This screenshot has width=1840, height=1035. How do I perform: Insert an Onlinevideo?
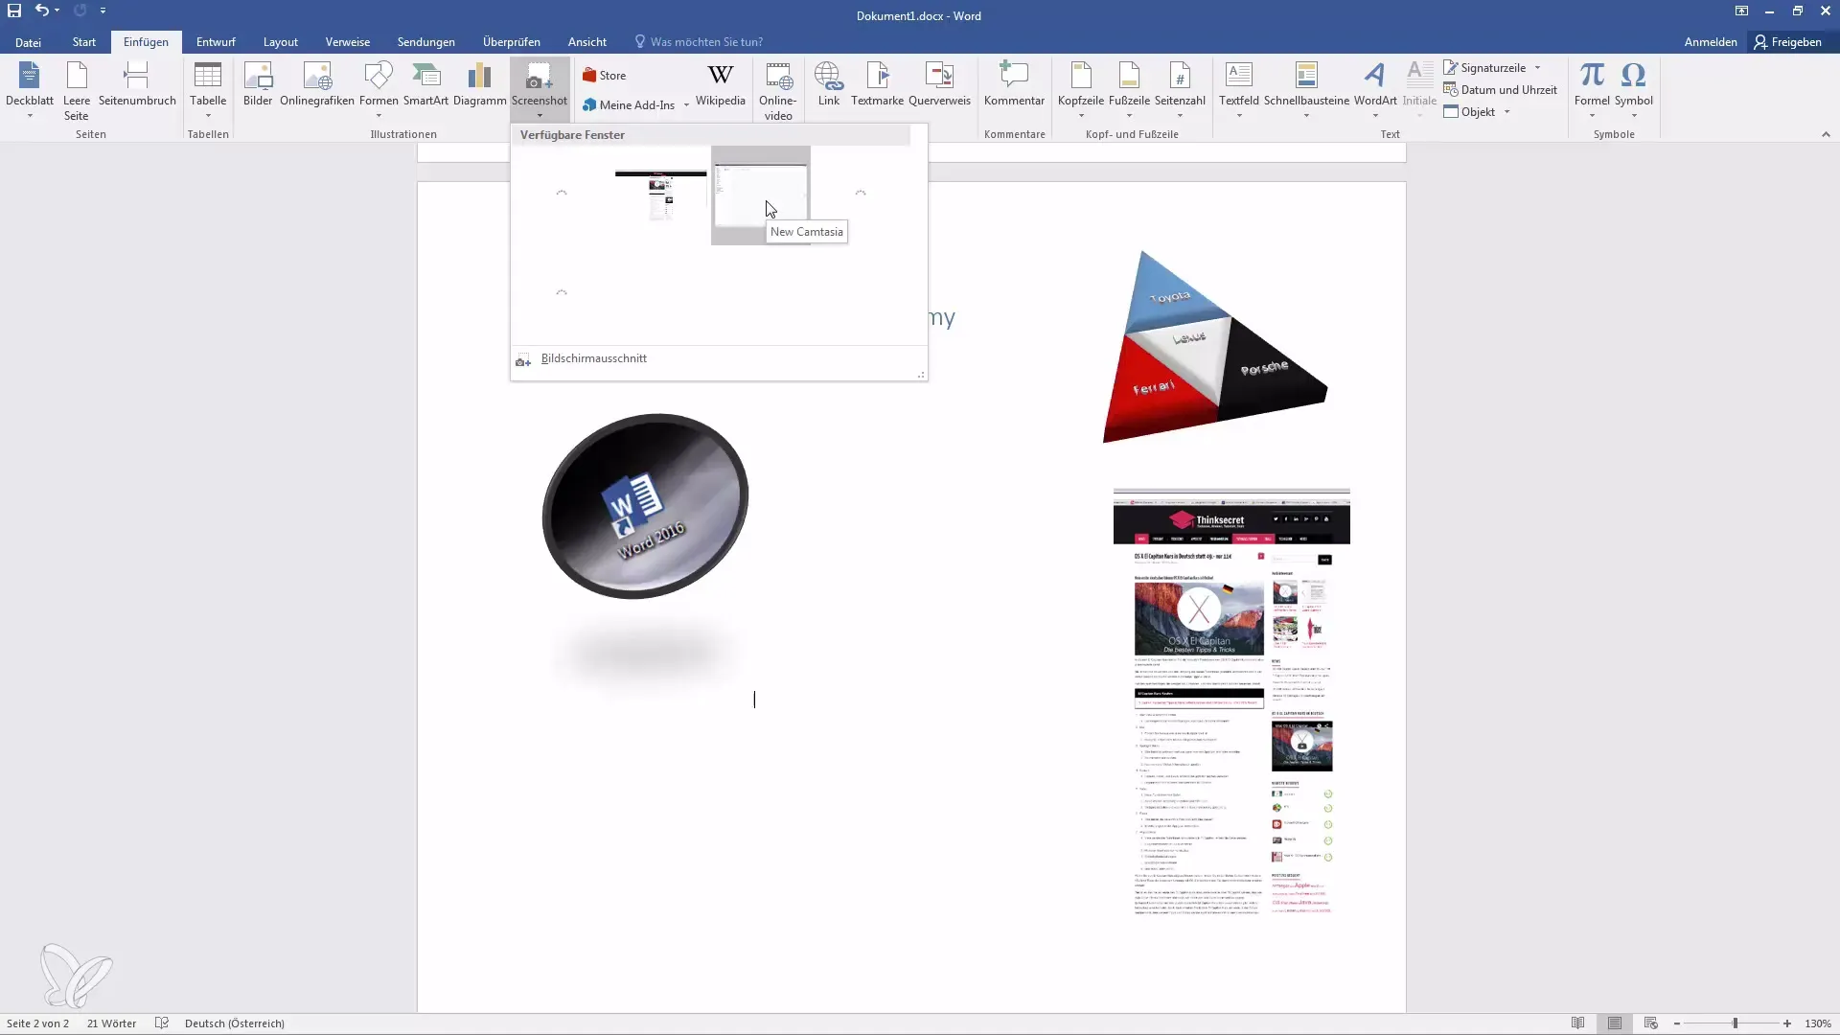[x=778, y=90]
